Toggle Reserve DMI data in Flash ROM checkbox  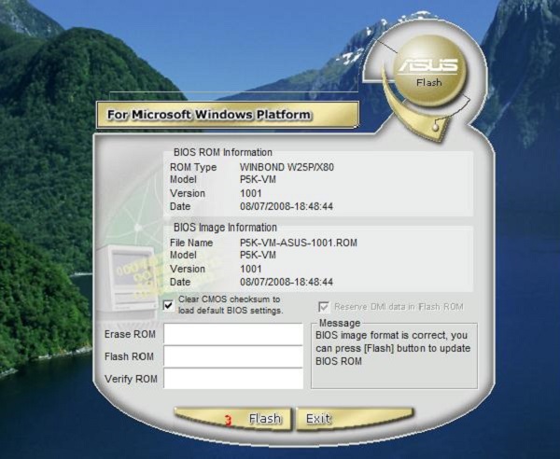(x=324, y=306)
